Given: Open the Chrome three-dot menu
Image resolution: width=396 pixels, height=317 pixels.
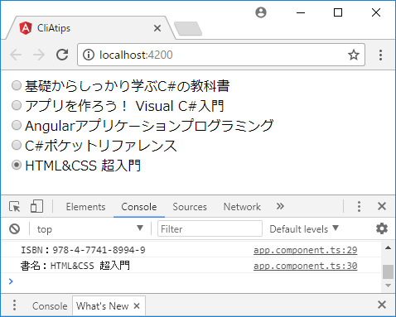Looking at the screenshot, I should [x=380, y=55].
